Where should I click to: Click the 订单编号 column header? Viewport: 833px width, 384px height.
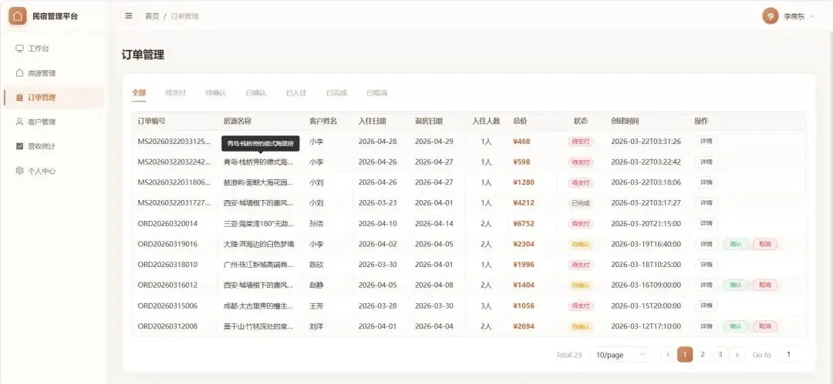151,121
